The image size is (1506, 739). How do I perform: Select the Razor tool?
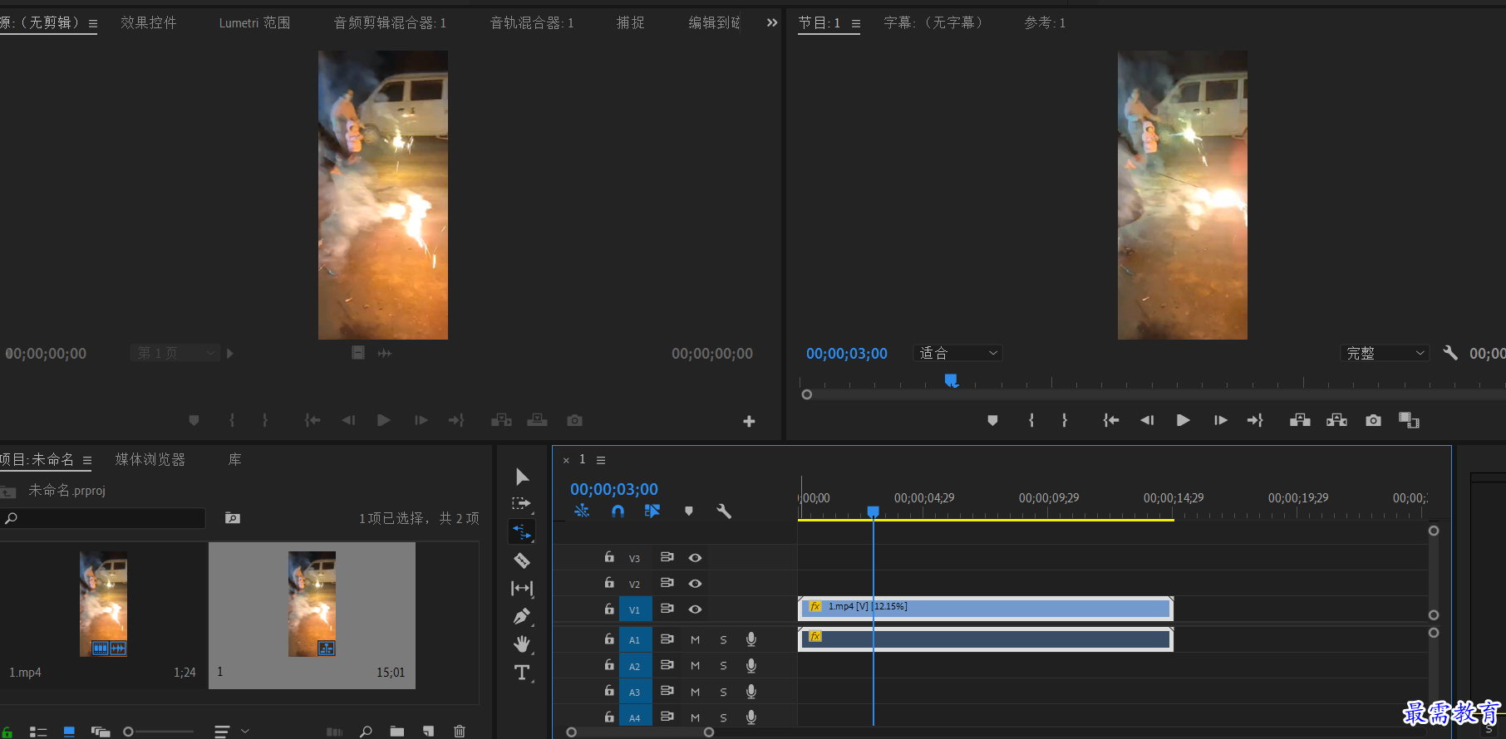coord(522,560)
